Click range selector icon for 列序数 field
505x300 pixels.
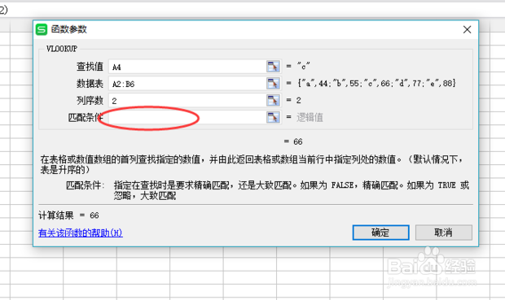[x=273, y=100]
